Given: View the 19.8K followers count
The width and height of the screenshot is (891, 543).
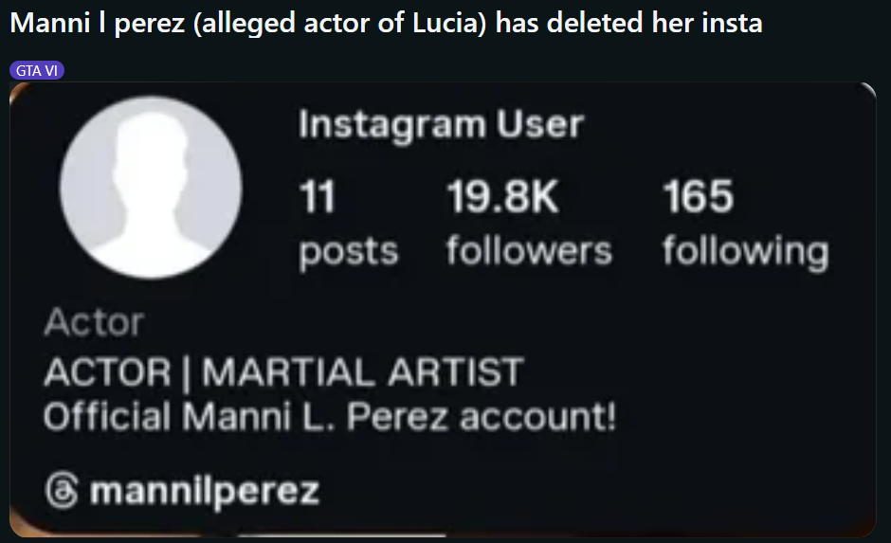Looking at the screenshot, I should [503, 197].
